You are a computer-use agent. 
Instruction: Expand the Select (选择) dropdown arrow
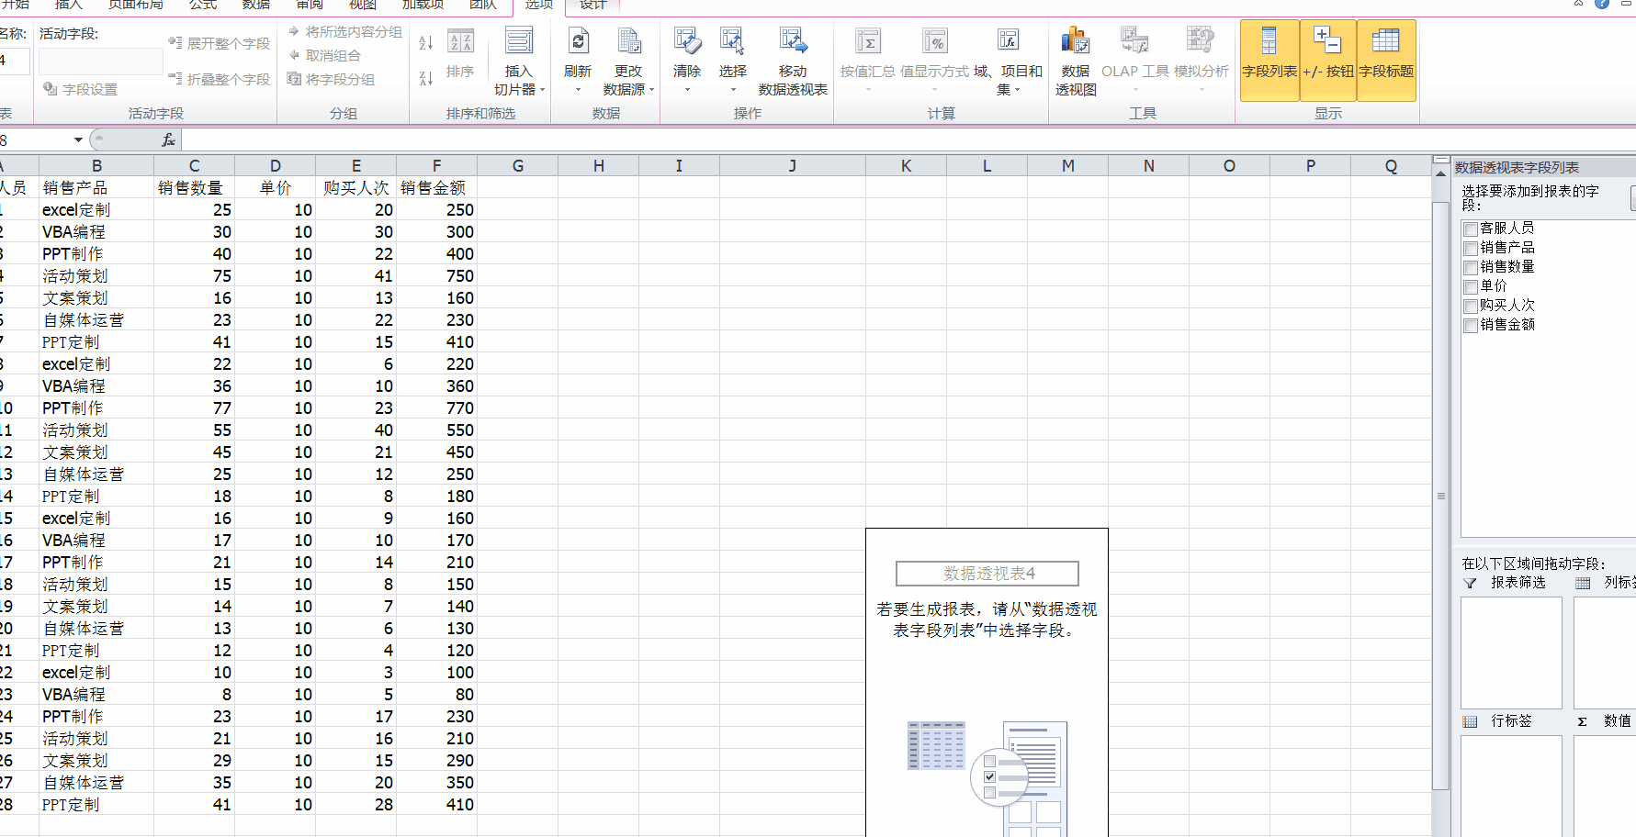pos(732,90)
